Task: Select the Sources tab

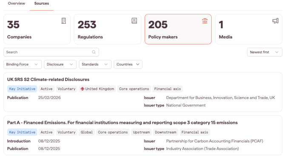Action: tap(42, 3)
